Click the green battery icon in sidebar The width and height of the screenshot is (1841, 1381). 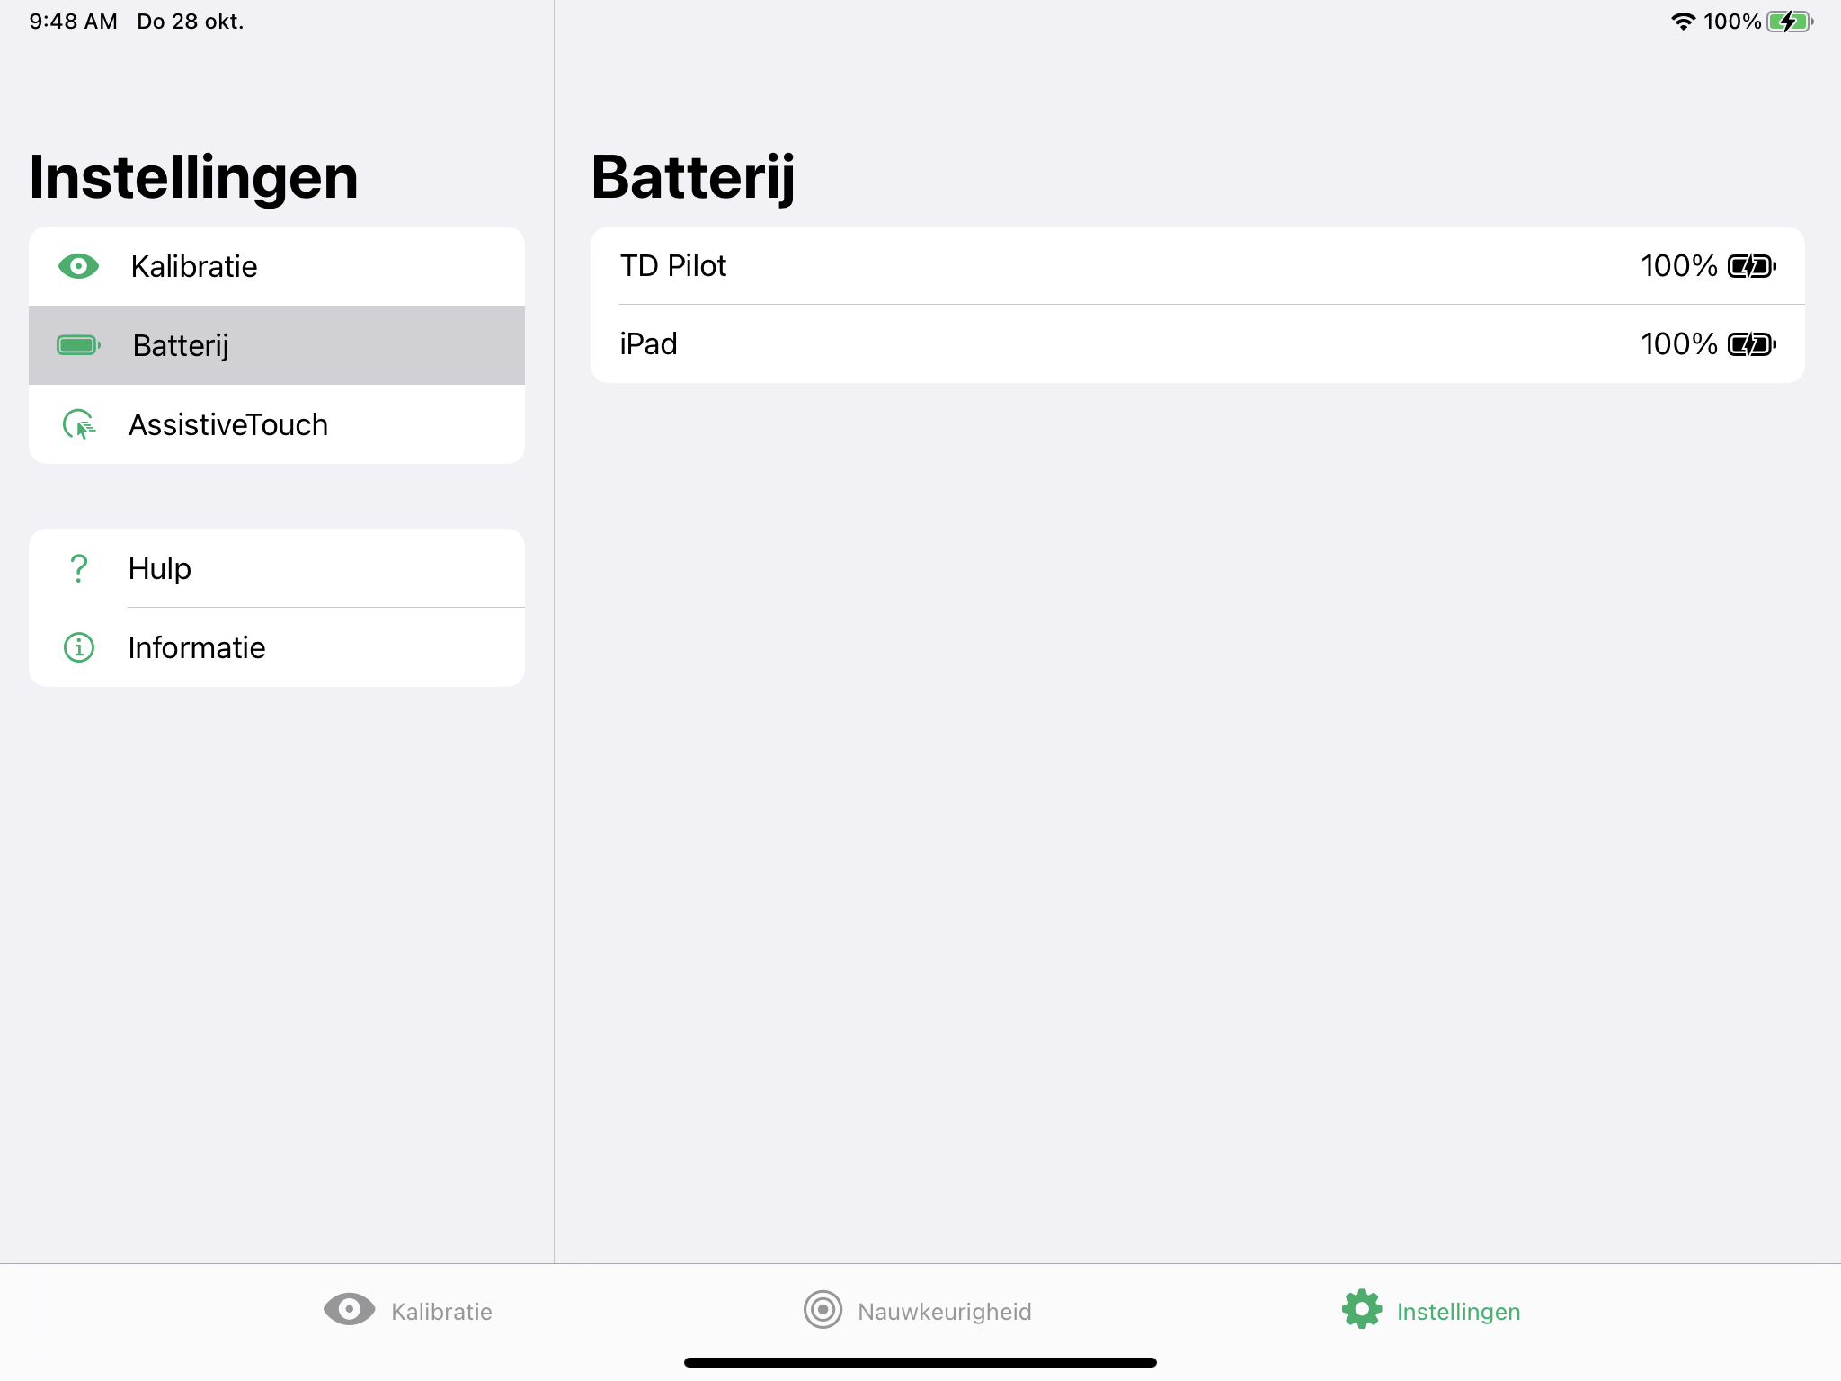point(79,345)
